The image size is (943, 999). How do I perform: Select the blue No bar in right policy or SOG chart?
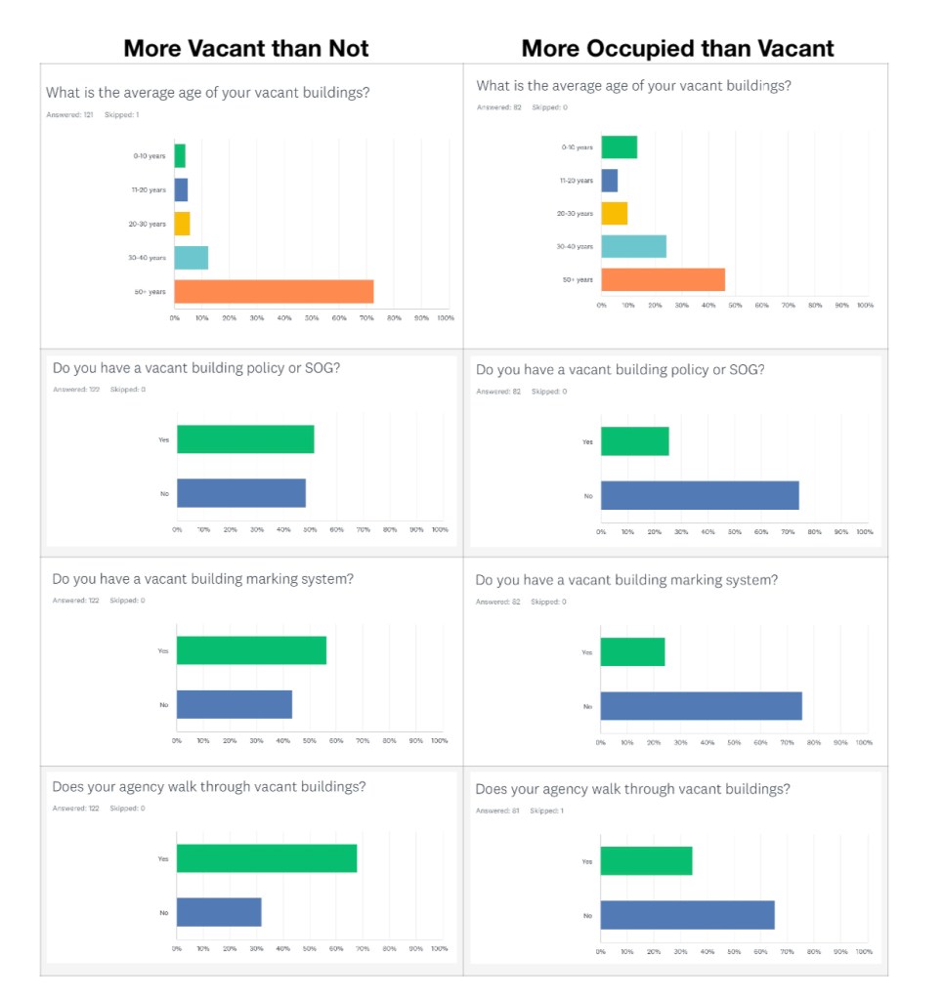click(700, 495)
